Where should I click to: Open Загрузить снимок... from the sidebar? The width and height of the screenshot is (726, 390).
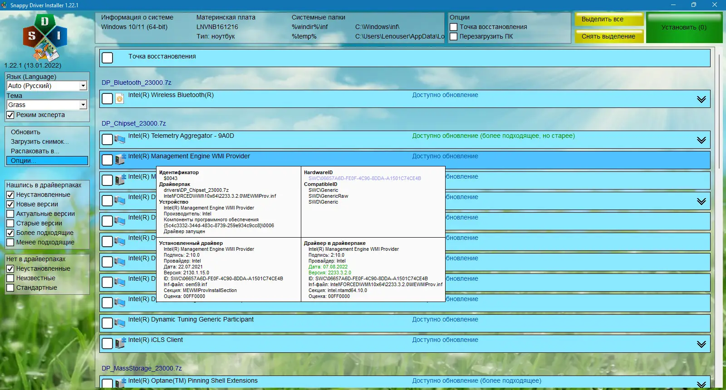[x=40, y=141]
